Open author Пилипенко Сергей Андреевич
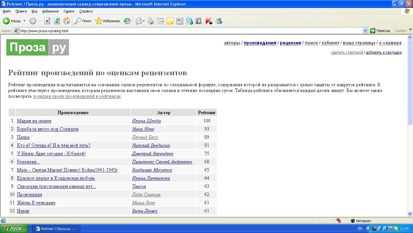413x233 pixels. (x=162, y=162)
